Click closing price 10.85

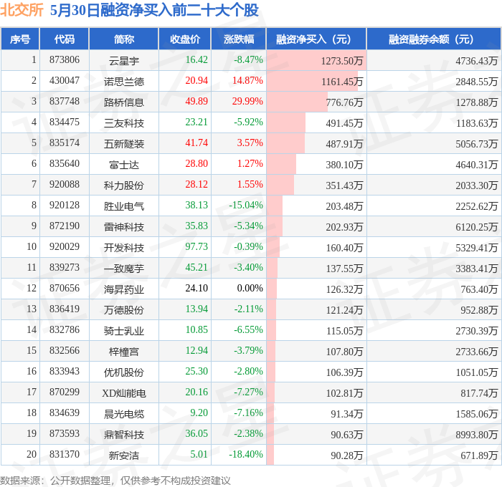[x=196, y=329]
